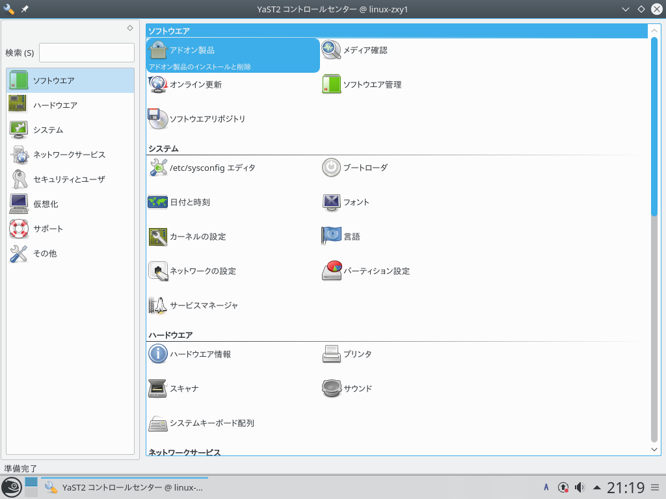The image size is (666, 499).
Task: Launch オンライン更新 online update
Action: pos(195,84)
